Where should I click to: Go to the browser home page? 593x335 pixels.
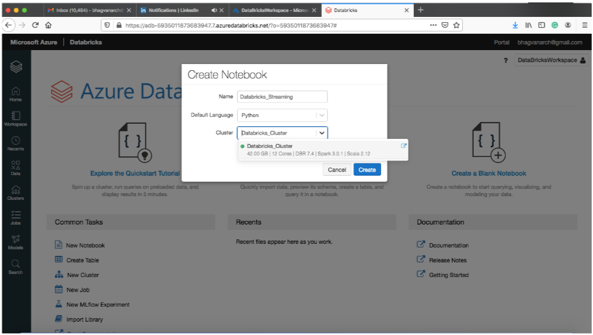click(48, 25)
